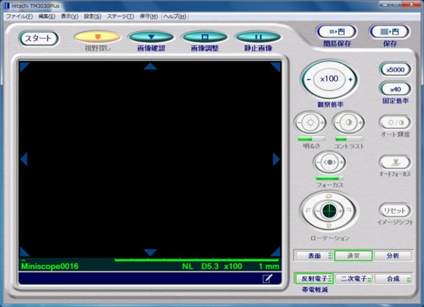Switch to 二次電子 secondary electron mode

tap(354, 278)
